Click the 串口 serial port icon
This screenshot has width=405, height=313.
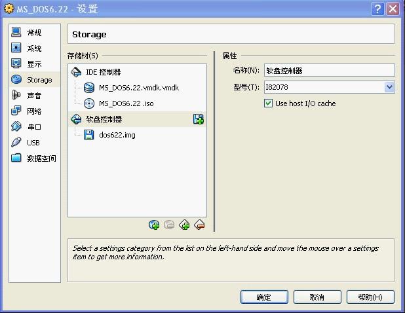[x=16, y=126]
